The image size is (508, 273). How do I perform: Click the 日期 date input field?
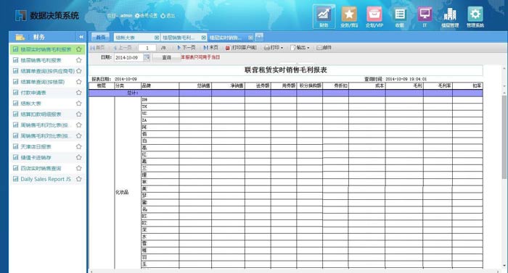coord(129,57)
